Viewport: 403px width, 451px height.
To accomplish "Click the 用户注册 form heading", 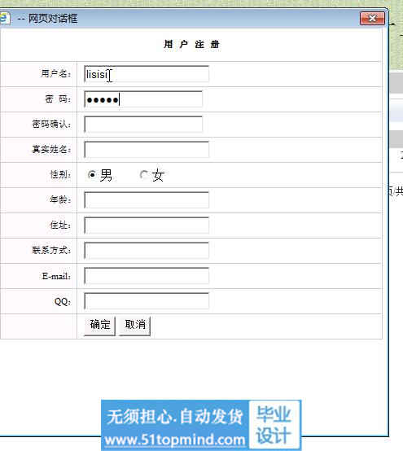I will [192, 45].
